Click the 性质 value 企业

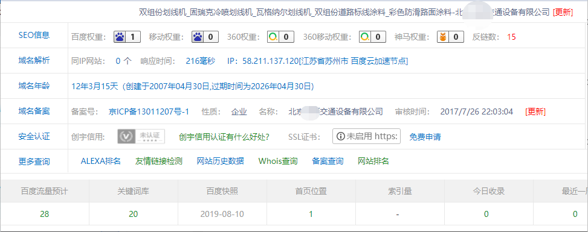[239, 111]
